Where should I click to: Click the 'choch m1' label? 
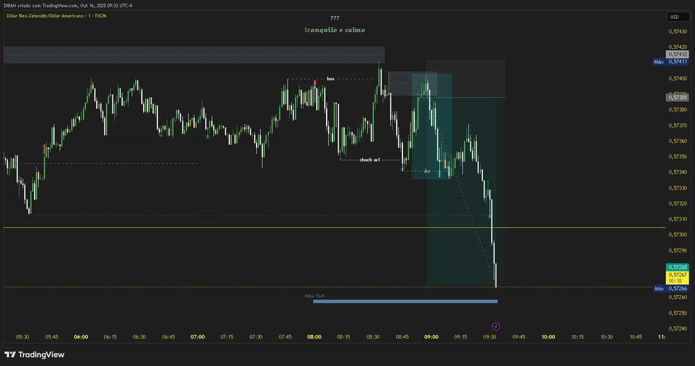click(370, 159)
